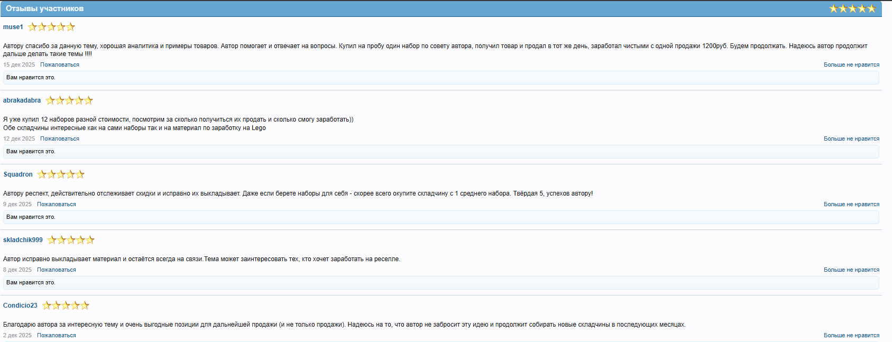Click date 2 дек 2025
The image size is (892, 342).
[17, 335]
